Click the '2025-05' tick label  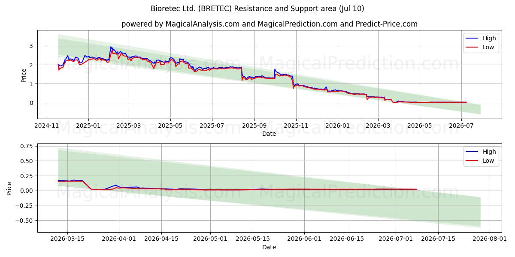point(170,126)
